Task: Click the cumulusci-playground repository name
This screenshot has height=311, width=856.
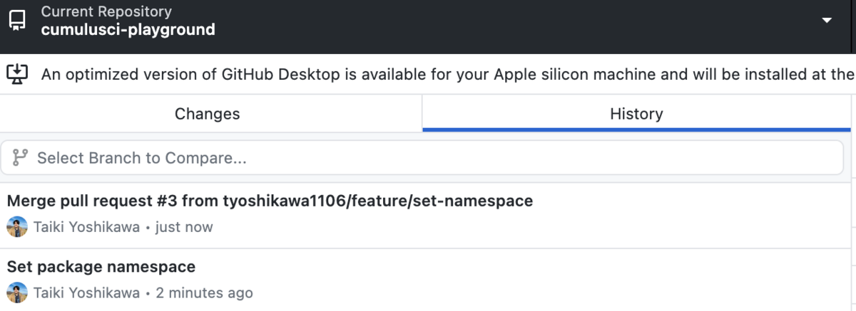Action: 128,30
